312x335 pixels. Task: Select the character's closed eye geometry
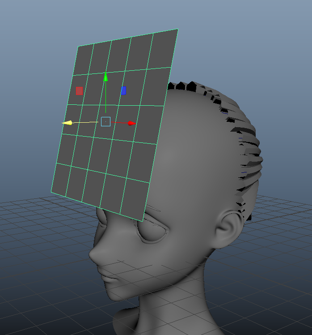[152, 231]
